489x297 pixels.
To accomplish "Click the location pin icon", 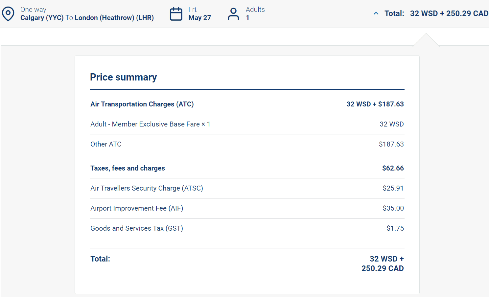I will click(8, 14).
